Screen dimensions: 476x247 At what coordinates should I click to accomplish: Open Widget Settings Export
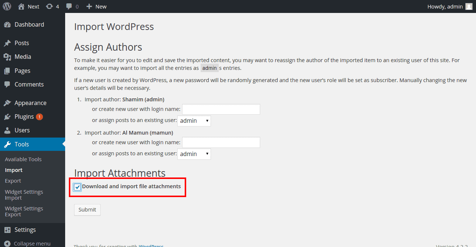click(x=24, y=211)
